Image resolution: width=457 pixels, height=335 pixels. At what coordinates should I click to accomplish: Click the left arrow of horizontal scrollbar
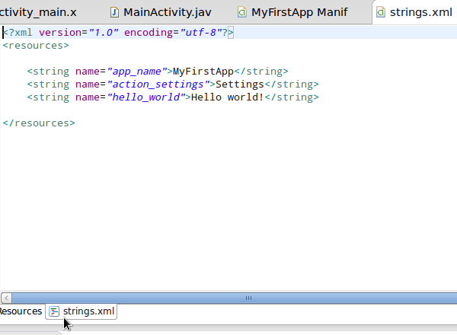pos(5,298)
